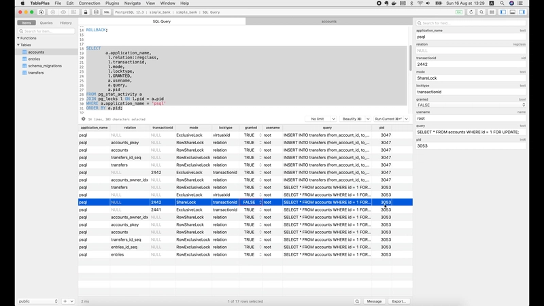Open the Connection menu
The height and width of the screenshot is (306, 544).
[x=89, y=3]
